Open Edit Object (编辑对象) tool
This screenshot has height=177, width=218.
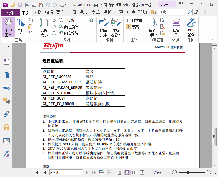(x=116, y=27)
